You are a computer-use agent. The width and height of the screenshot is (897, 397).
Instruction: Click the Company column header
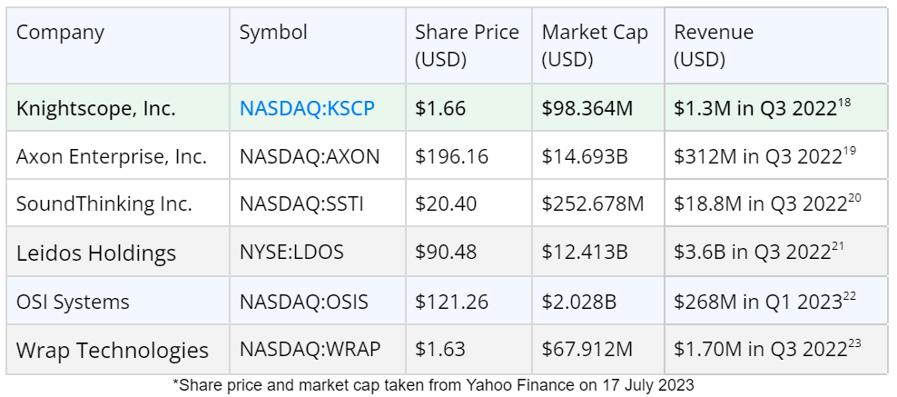coord(60,33)
